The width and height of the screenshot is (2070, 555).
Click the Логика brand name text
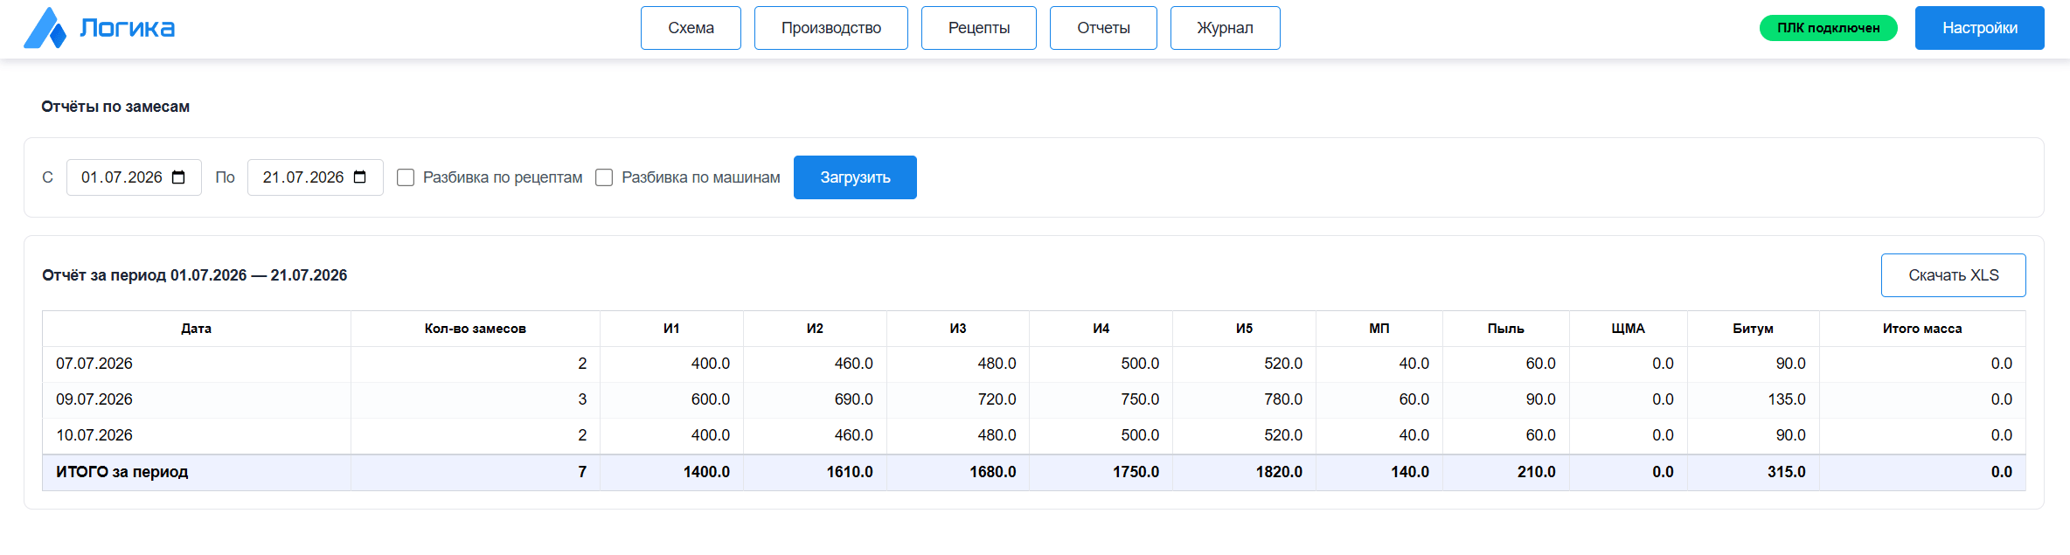128,28
